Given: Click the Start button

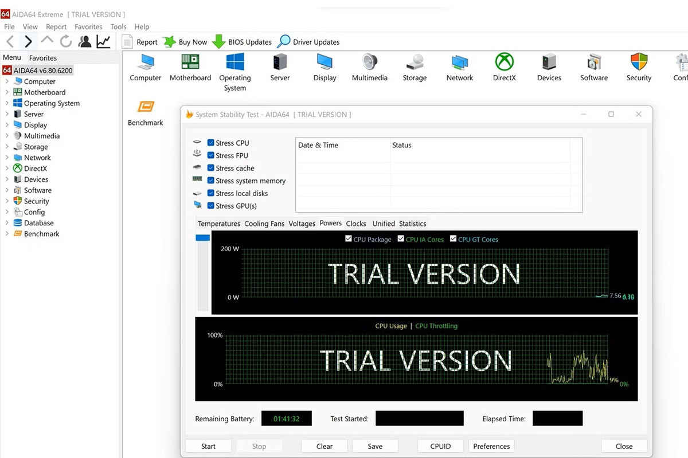Looking at the screenshot, I should [208, 446].
